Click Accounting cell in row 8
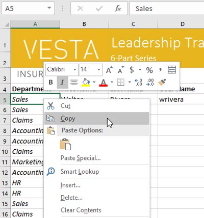 click(x=27, y=131)
